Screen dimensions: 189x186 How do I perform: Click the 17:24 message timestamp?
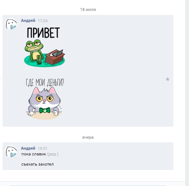click(x=43, y=21)
